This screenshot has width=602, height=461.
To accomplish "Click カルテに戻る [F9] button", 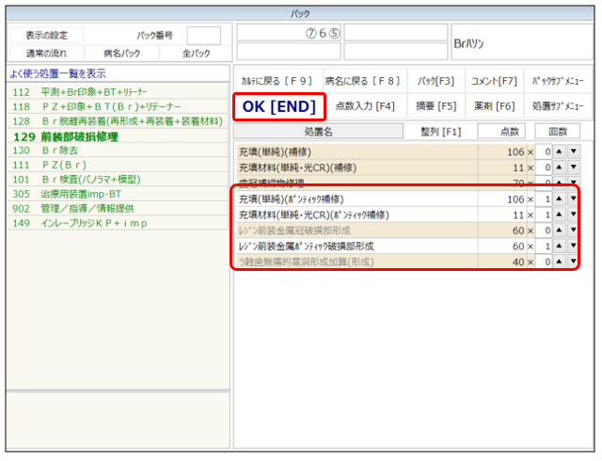I will (277, 80).
